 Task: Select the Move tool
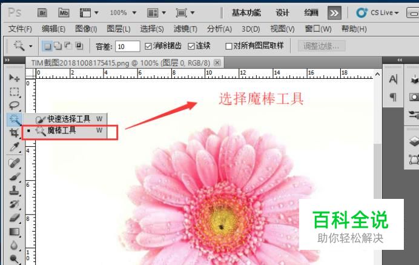(14, 78)
